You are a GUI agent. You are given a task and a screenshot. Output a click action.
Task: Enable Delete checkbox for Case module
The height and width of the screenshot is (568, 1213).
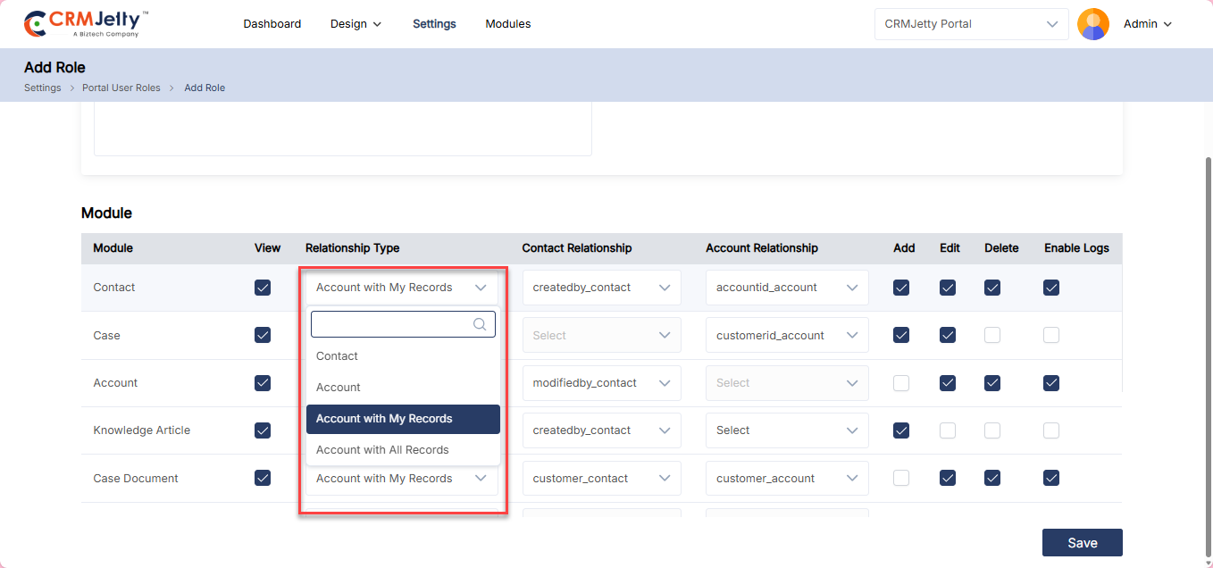coord(992,335)
